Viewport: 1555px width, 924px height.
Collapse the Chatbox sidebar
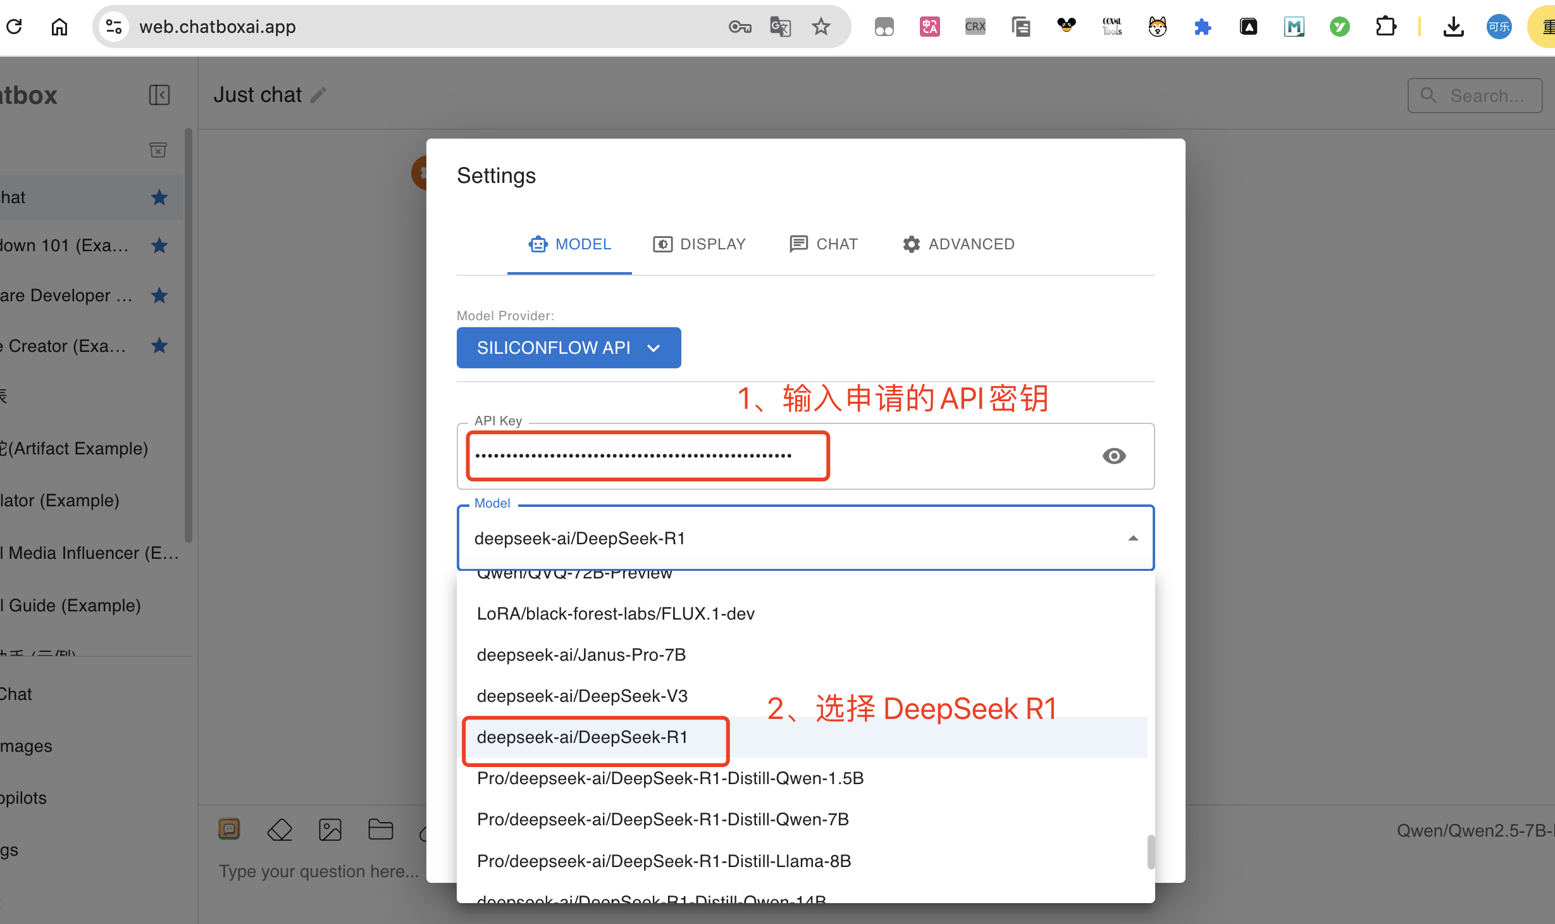coord(159,95)
